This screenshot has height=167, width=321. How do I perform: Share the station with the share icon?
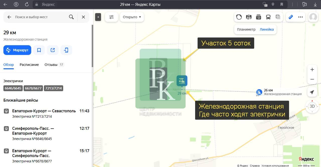point(53,50)
